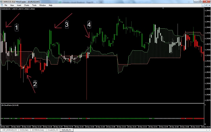Minimize the Ava MetaTrader main window

[x=196, y=1]
